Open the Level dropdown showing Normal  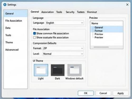(x=63, y=54)
